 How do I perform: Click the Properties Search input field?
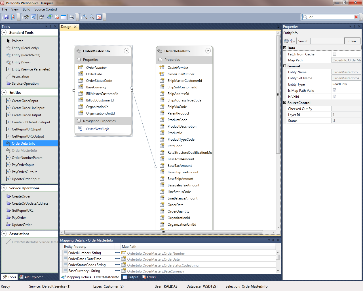[327, 41]
